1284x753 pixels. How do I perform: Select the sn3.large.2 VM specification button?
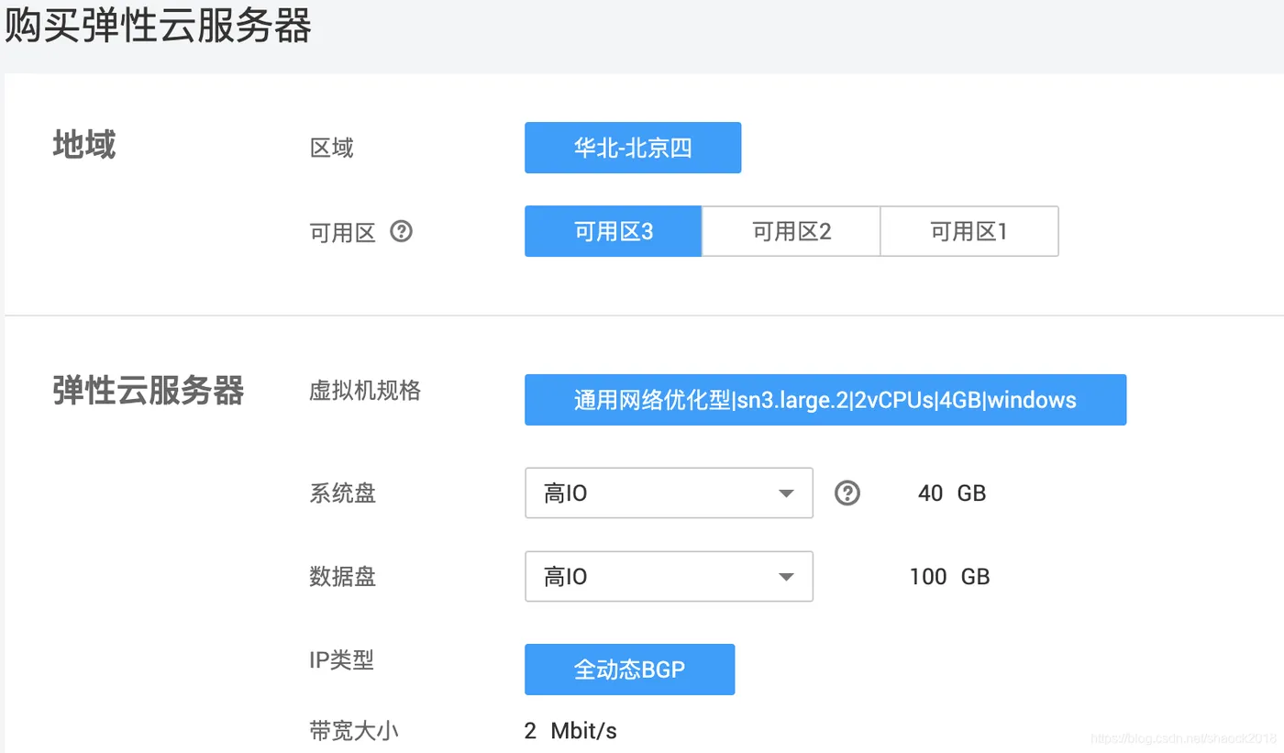point(825,400)
